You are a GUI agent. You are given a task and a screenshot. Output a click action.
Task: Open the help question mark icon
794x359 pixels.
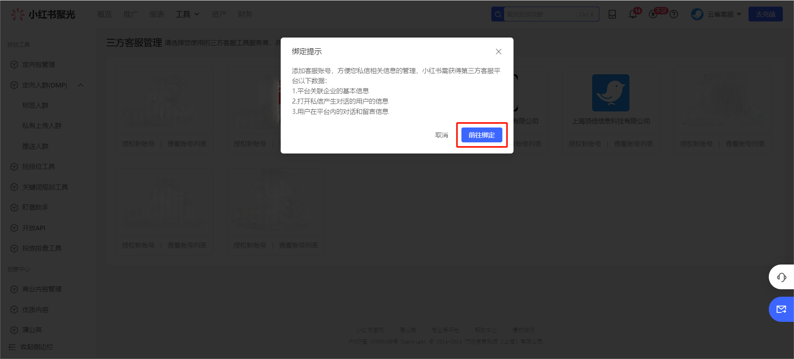674,14
